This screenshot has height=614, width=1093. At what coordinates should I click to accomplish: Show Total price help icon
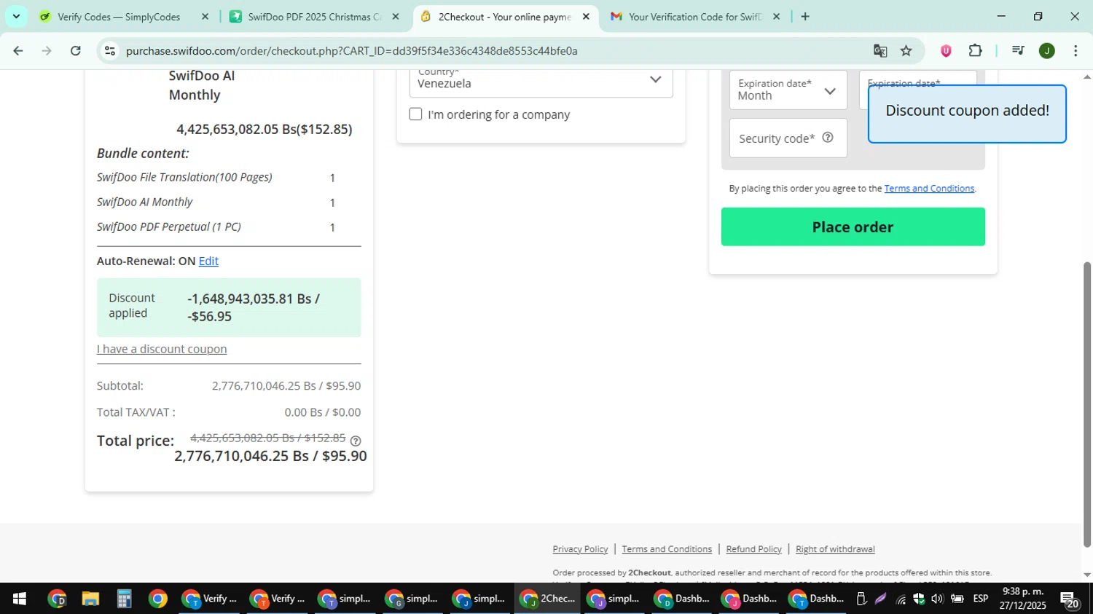[x=356, y=441]
